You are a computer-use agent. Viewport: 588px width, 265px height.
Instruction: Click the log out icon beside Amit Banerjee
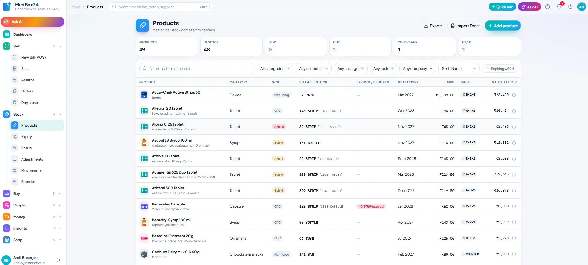click(x=59, y=260)
